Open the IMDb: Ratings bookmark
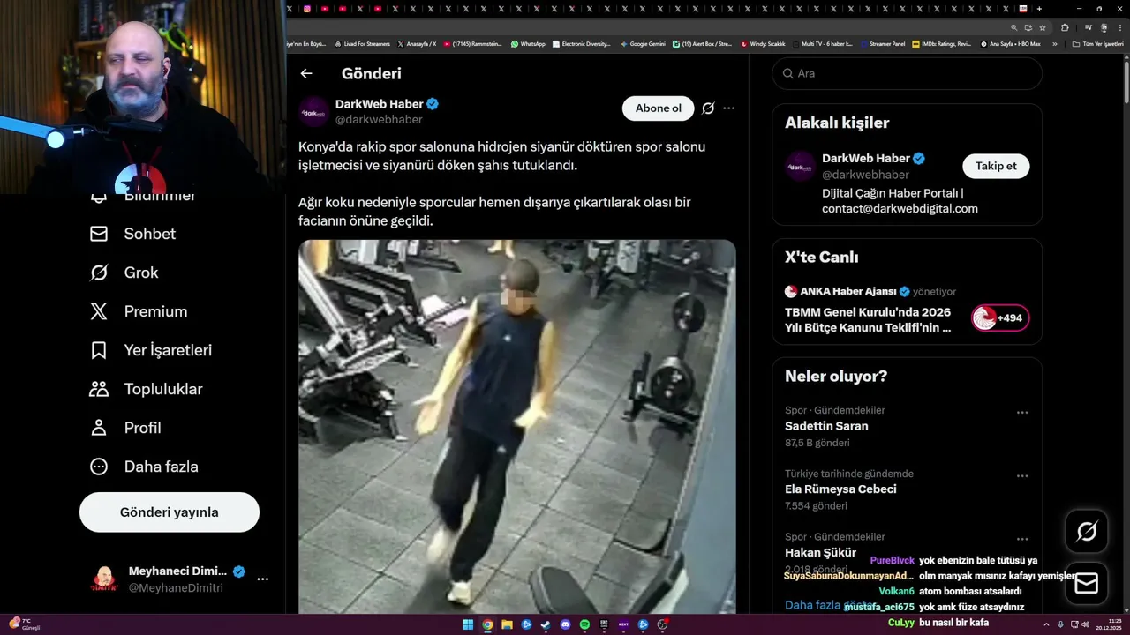 (942, 43)
